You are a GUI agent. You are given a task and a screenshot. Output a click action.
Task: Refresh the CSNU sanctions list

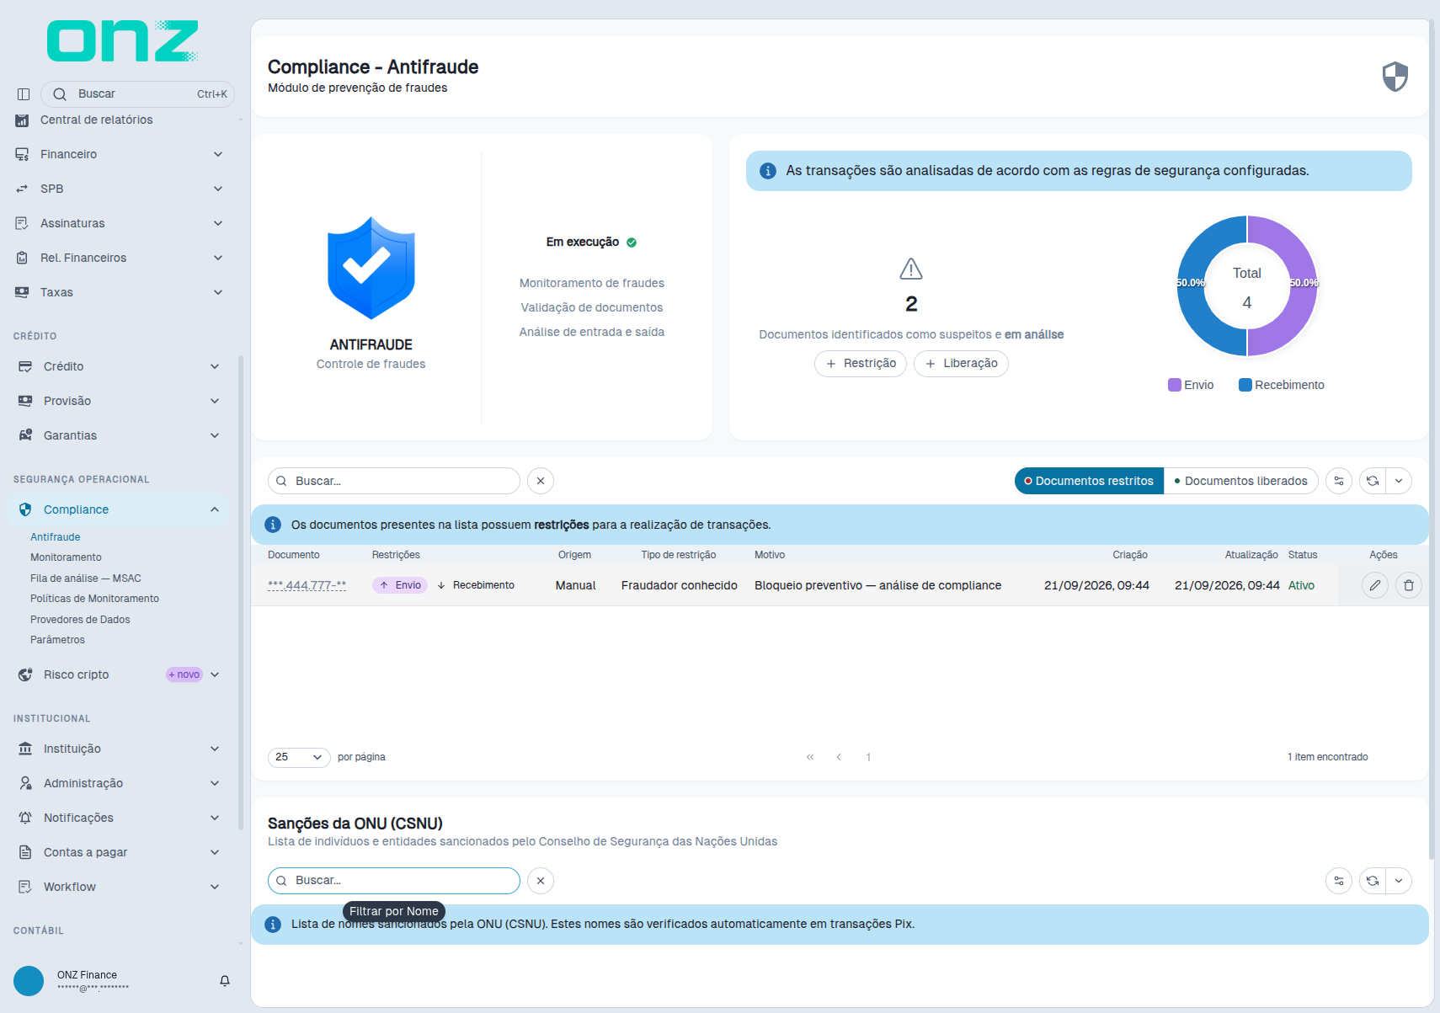click(1373, 881)
